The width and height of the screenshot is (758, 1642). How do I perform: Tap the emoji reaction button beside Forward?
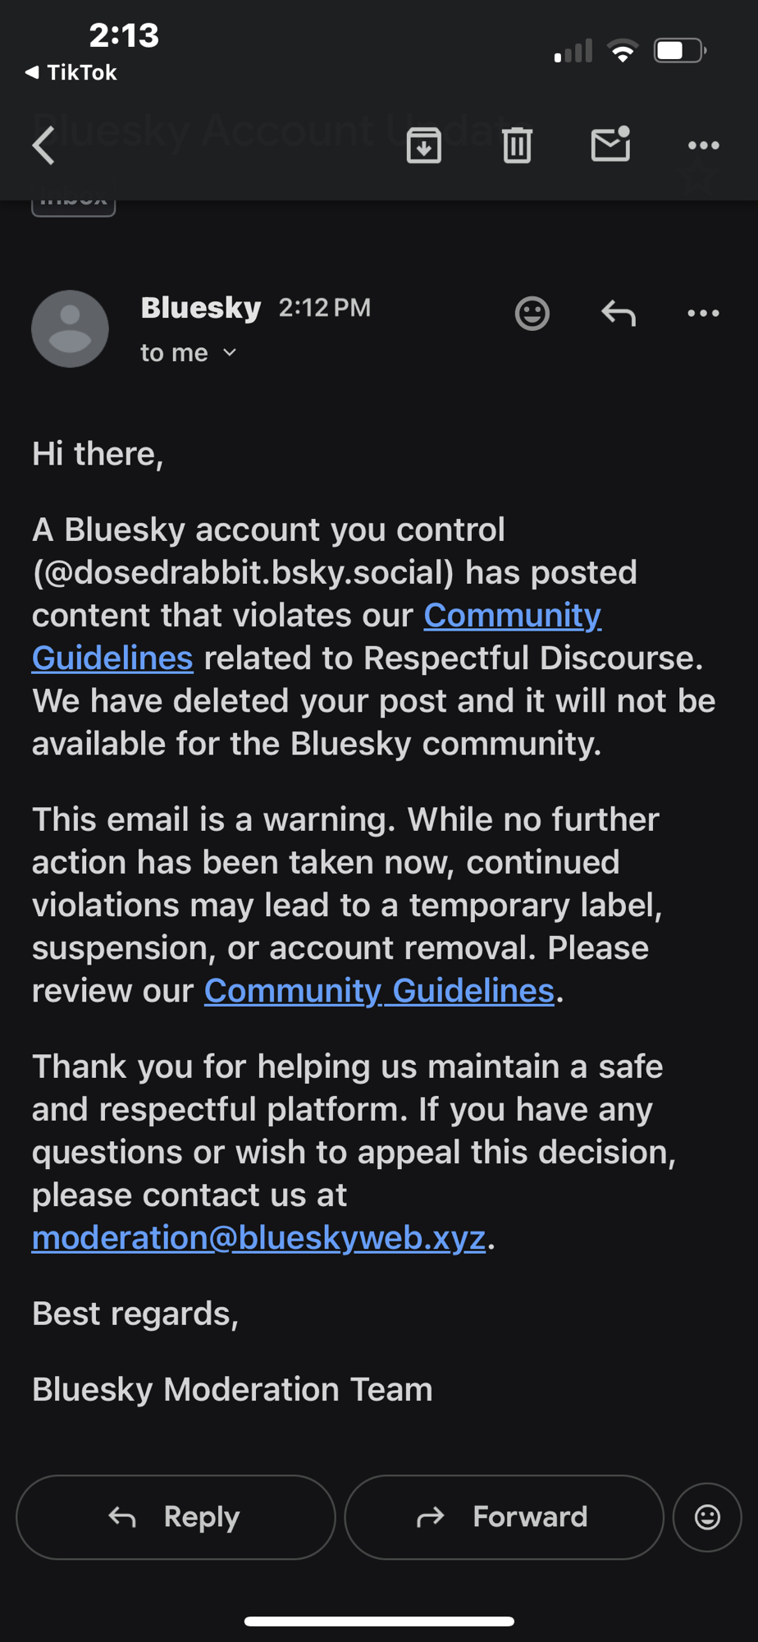pyautogui.click(x=707, y=1516)
